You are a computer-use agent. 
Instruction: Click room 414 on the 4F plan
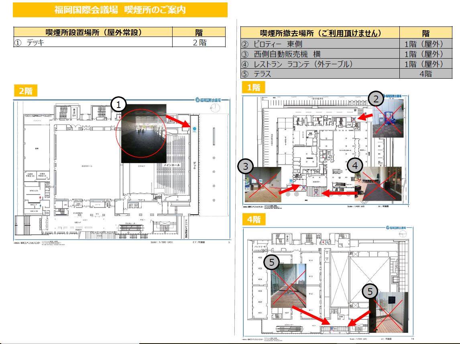point(311,260)
